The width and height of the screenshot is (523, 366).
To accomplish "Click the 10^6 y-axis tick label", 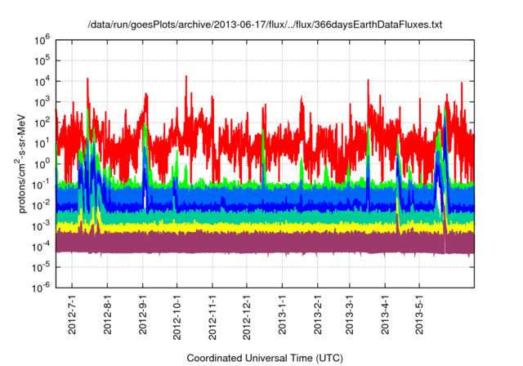I will [x=42, y=40].
